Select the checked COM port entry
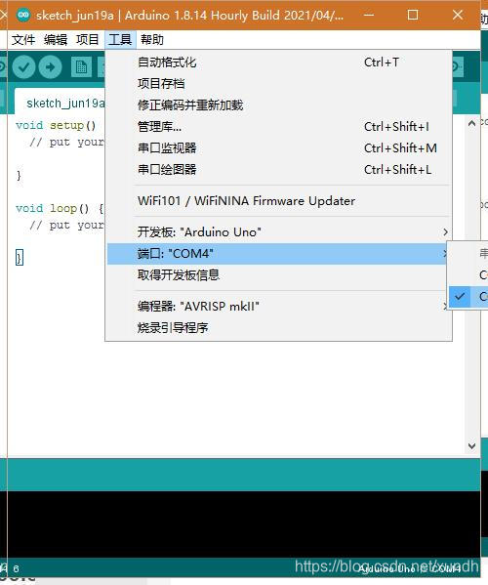This screenshot has width=488, height=585. (x=468, y=297)
